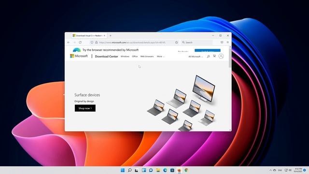Screen dimensions: 309x174
Task: Click the blue notification badge in tray
Action: tap(305, 170)
